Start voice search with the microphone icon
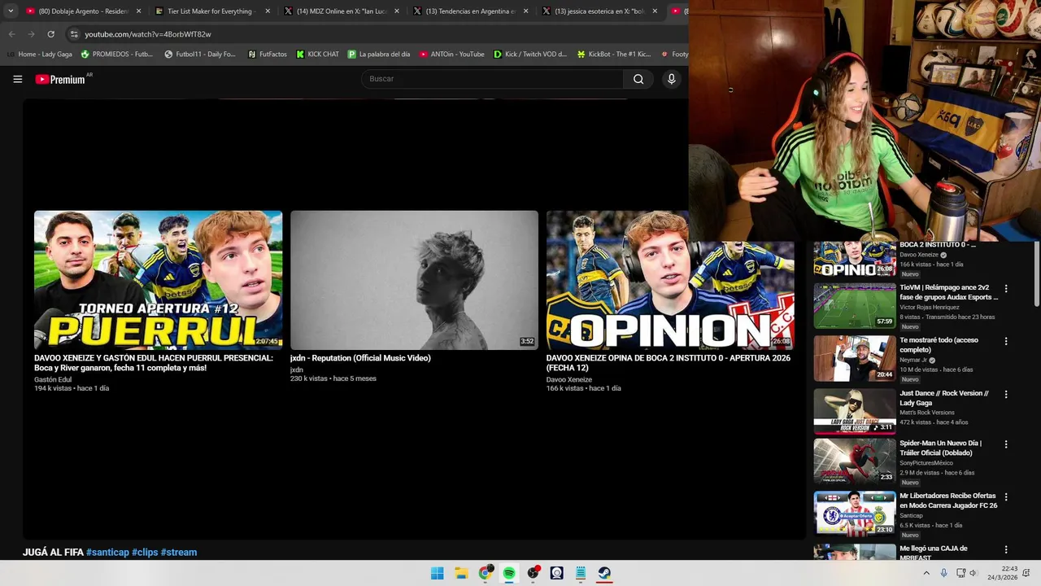This screenshot has height=586, width=1041. (671, 79)
